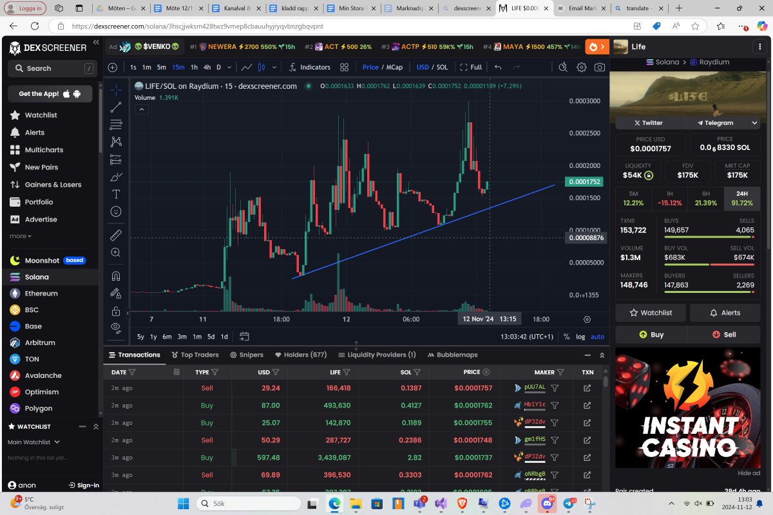Expand the Telegram links dropdown

pos(754,123)
